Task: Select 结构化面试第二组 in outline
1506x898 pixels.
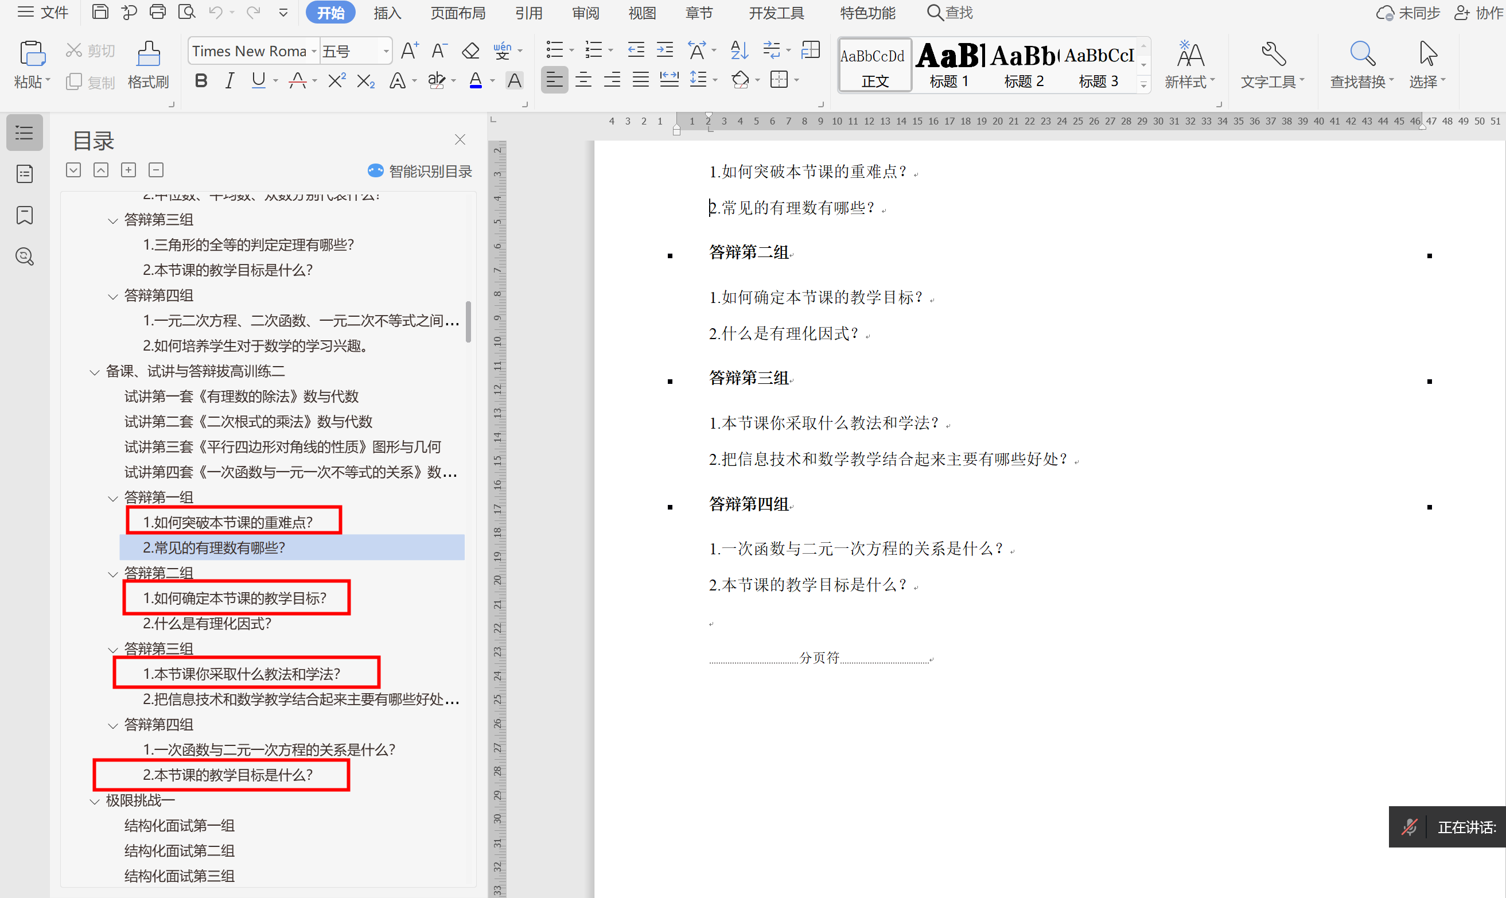Action: (179, 851)
